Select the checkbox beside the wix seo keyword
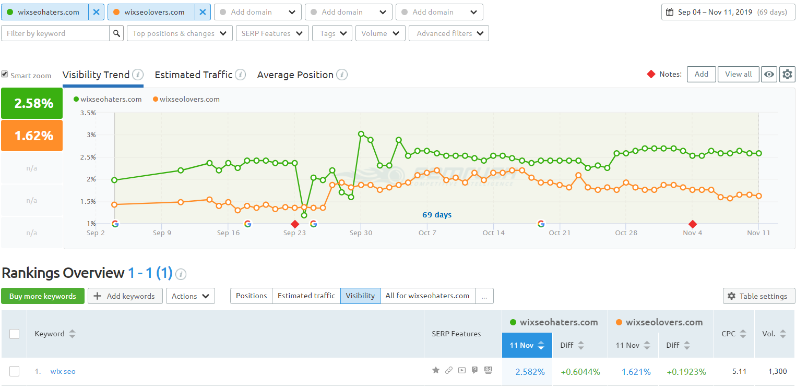796x390 pixels. pos(14,371)
